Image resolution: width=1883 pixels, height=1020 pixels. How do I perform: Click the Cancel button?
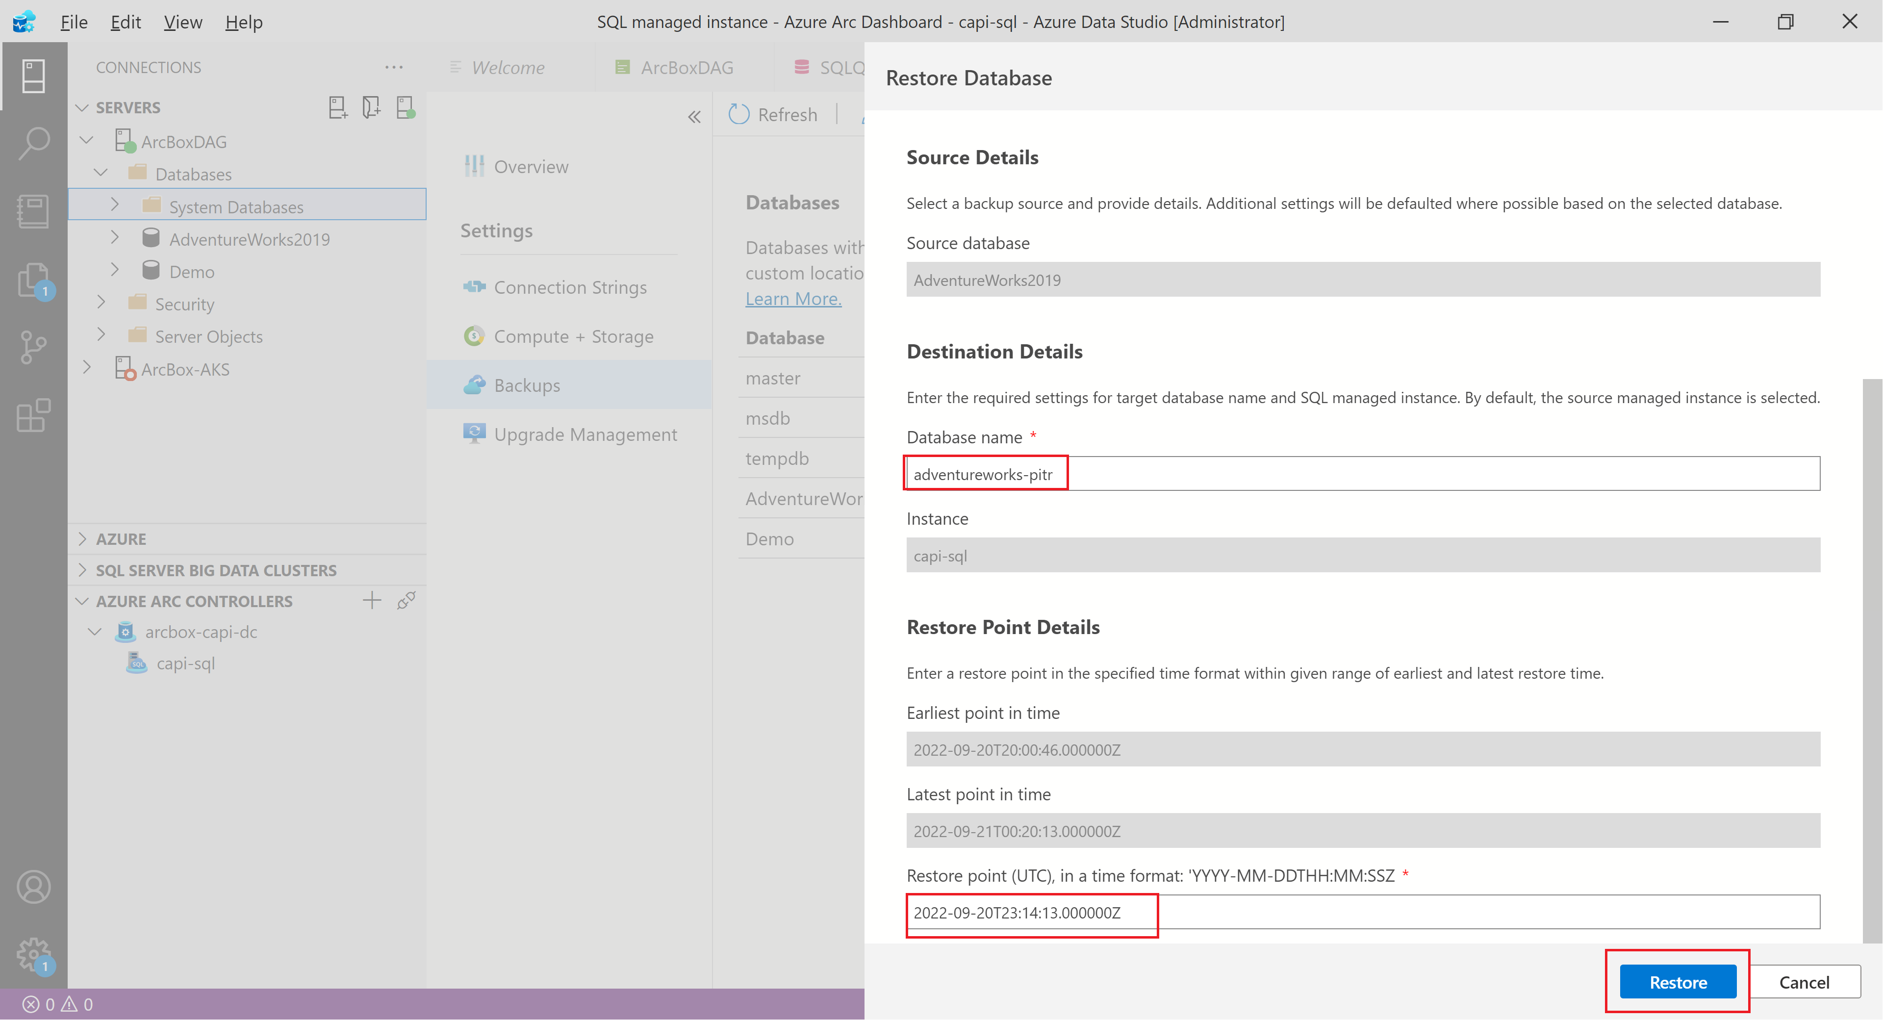pos(1804,982)
